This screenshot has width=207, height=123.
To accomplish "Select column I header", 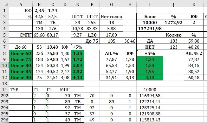I will tap(150, 4).
